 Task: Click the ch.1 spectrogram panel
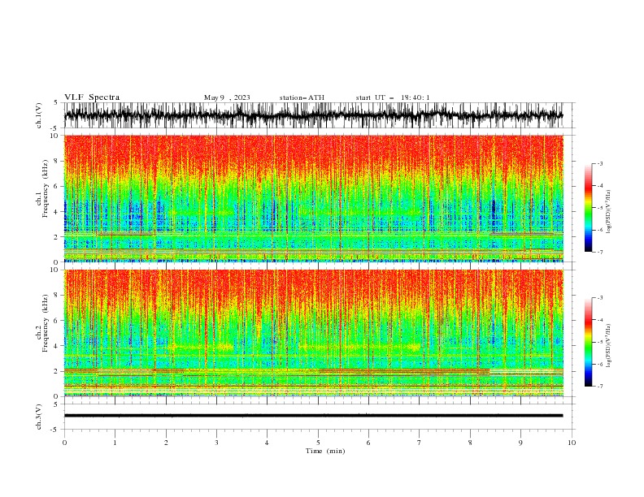pos(313,198)
